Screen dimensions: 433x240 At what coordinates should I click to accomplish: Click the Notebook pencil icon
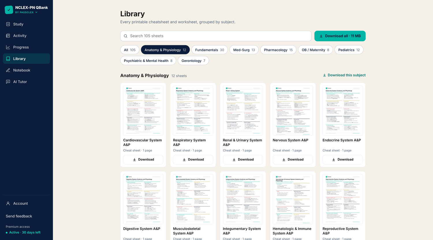(x=8, y=70)
